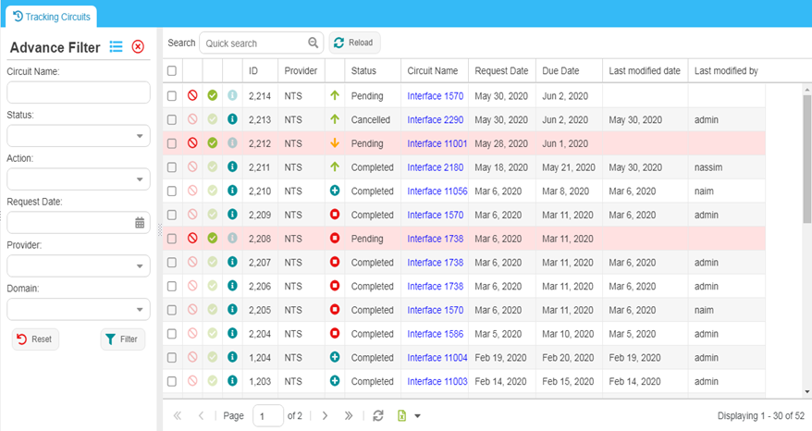Screen dimensions: 812x431
Task: Check the box for row ID 2,213
Action: coord(172,119)
